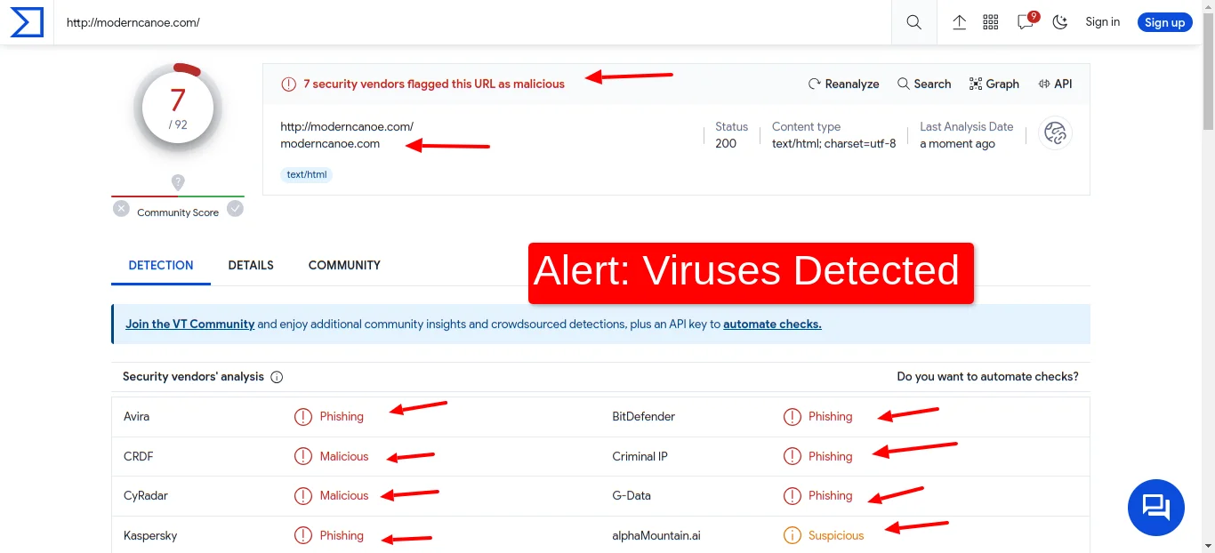Click the Reanalyze button
Viewport: 1215px width, 553px height.
843,84
